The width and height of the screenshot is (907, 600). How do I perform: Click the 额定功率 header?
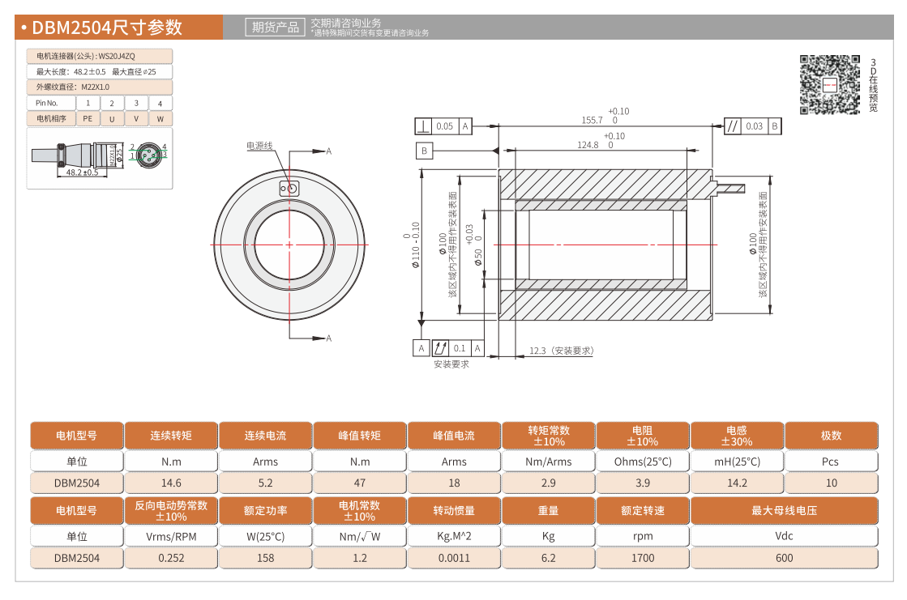pos(266,511)
